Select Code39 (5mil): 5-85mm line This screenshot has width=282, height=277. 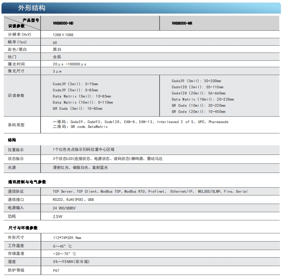(x=75, y=90)
